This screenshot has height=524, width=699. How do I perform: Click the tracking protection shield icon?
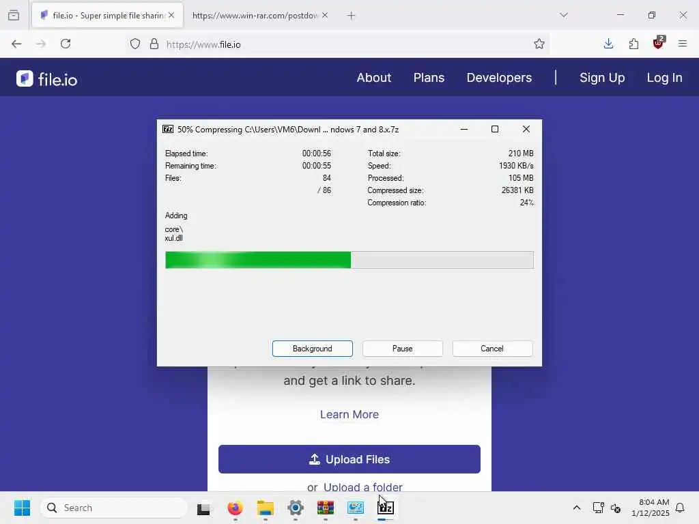(x=135, y=44)
